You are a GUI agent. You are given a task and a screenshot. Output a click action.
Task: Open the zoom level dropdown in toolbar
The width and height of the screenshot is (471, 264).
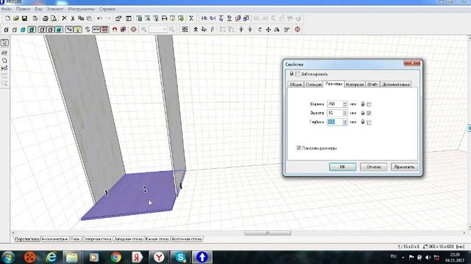click(165, 29)
